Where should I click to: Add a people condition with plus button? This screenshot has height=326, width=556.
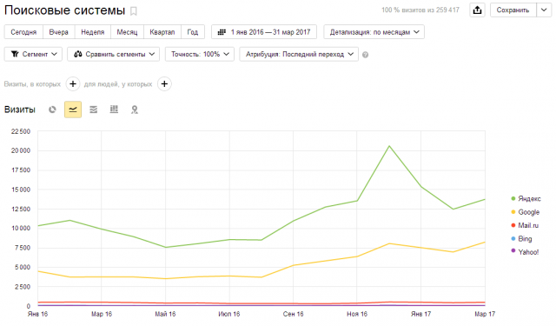click(164, 84)
